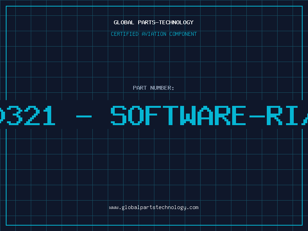Click the word SOFTWARE in the scrolling banner

pos(178,116)
